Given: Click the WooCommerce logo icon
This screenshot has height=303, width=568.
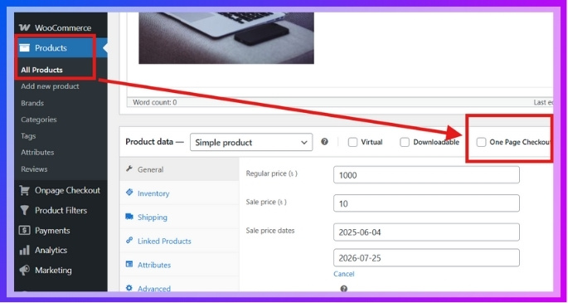Looking at the screenshot, I should point(24,27).
